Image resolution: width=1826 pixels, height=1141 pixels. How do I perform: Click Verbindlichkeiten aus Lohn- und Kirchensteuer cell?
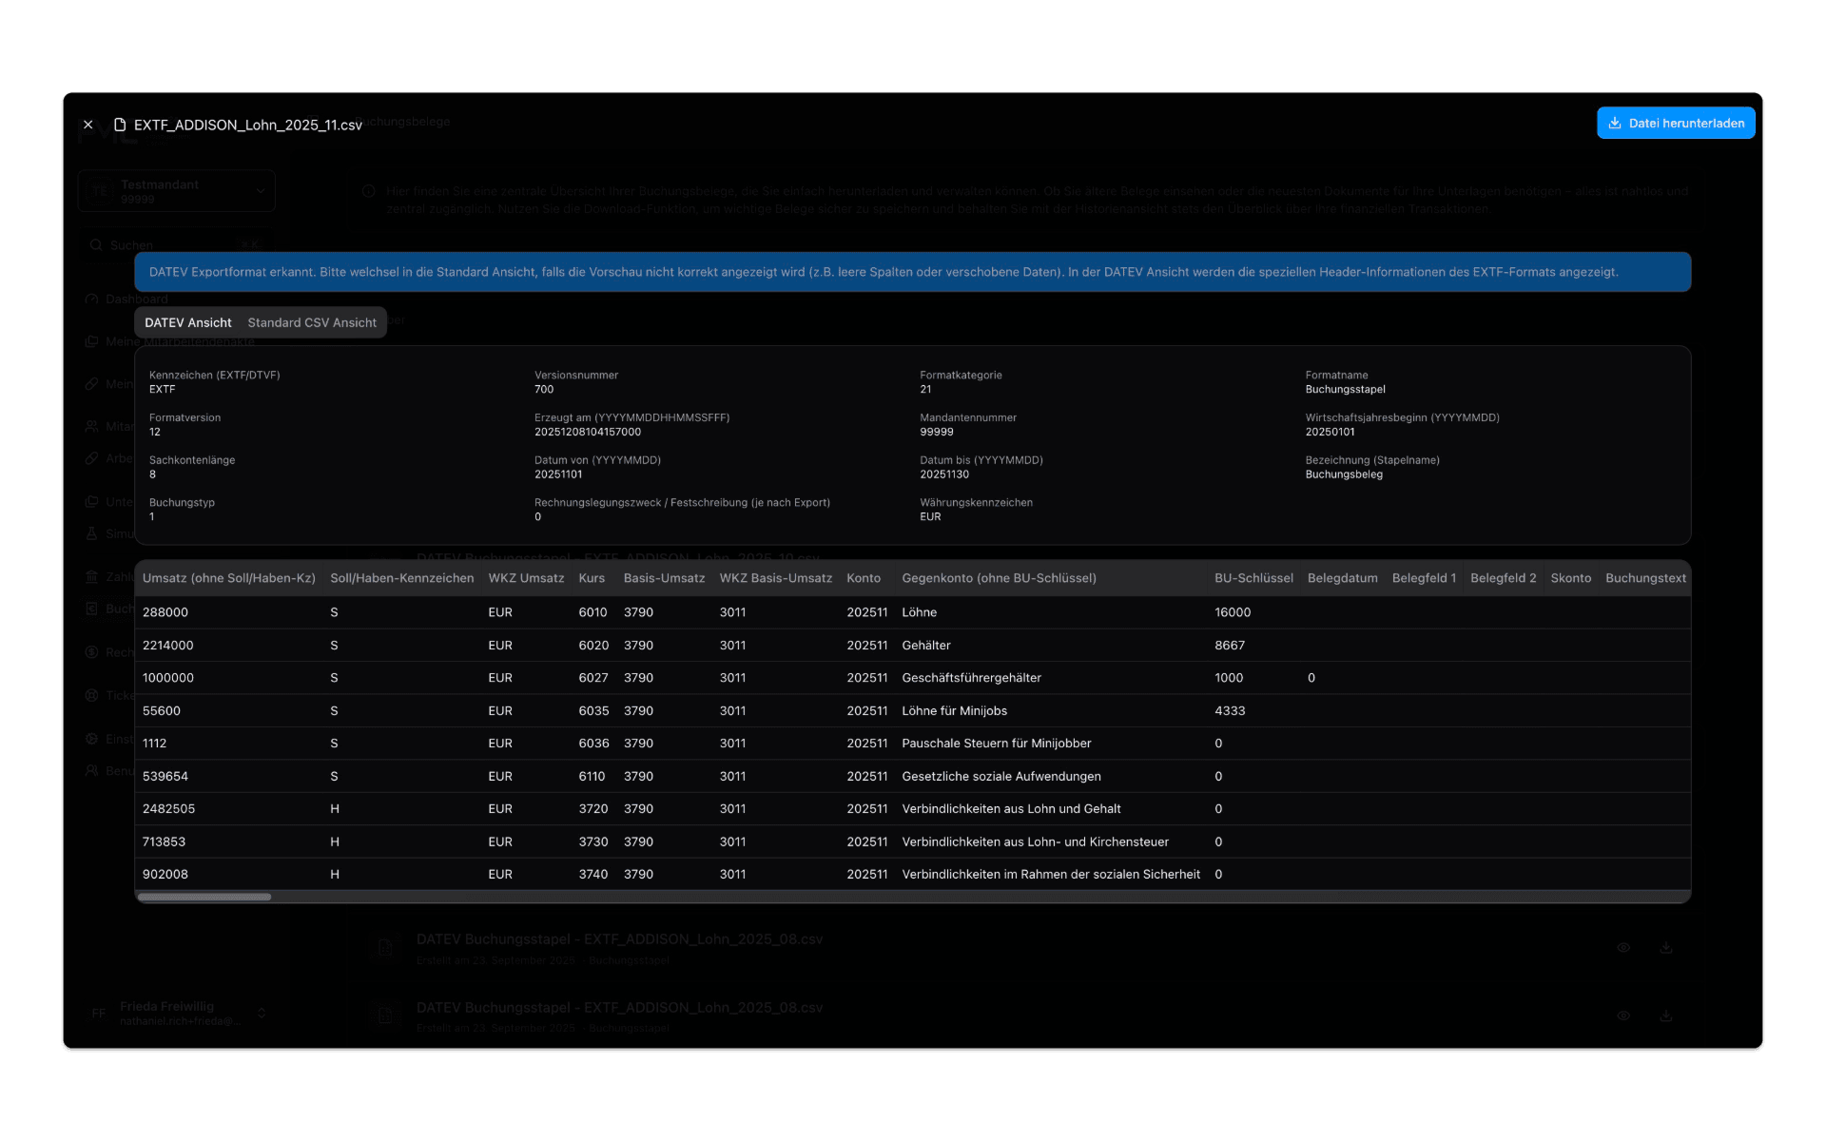click(x=1051, y=842)
